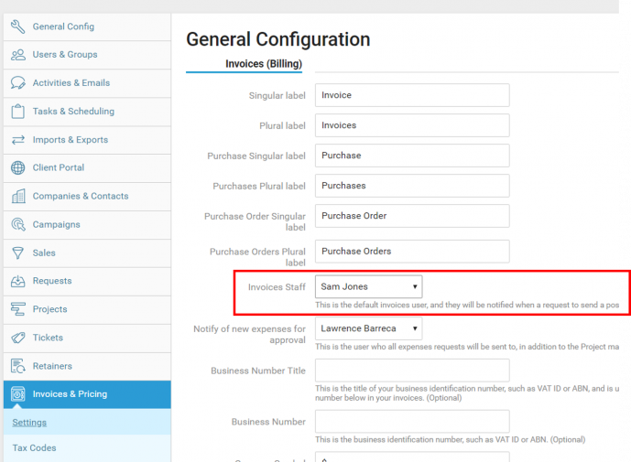
Task: Click the Business Number Title field
Action: tap(412, 371)
